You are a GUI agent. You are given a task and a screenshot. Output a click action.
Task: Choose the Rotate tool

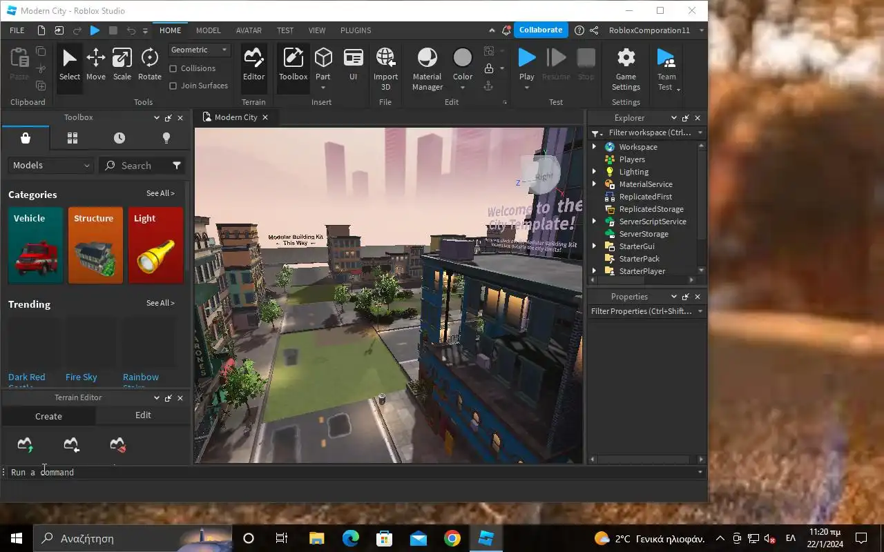point(149,65)
